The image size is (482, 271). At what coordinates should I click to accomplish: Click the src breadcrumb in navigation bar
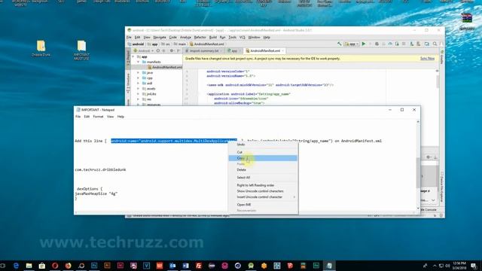point(166,44)
